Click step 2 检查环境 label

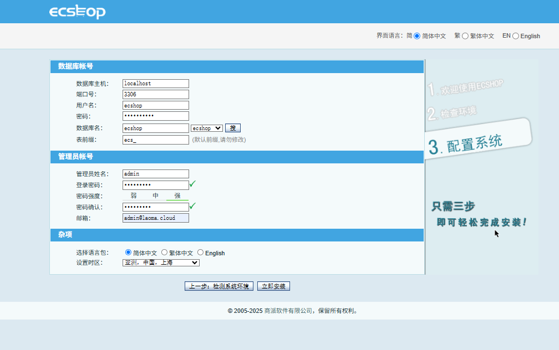451,113
